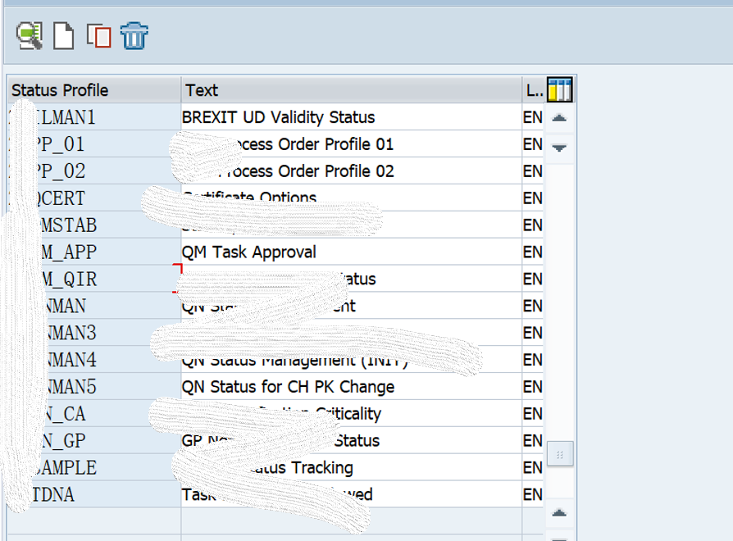Select the 'Process Order Profile 01' cell
The width and height of the screenshot is (733, 541).
[x=352, y=144]
